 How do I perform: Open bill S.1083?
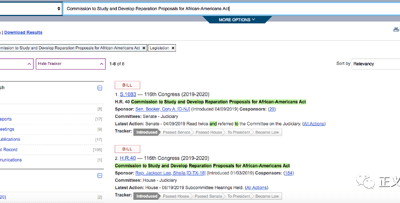(x=128, y=94)
